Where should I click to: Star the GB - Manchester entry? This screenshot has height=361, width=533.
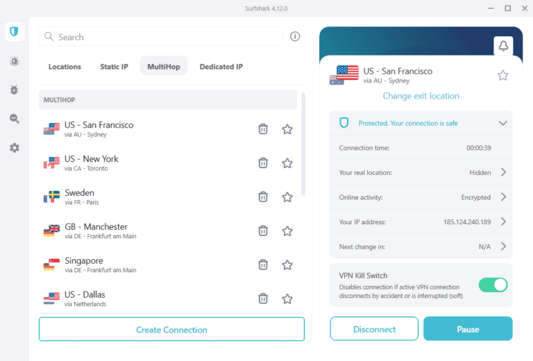pyautogui.click(x=287, y=230)
